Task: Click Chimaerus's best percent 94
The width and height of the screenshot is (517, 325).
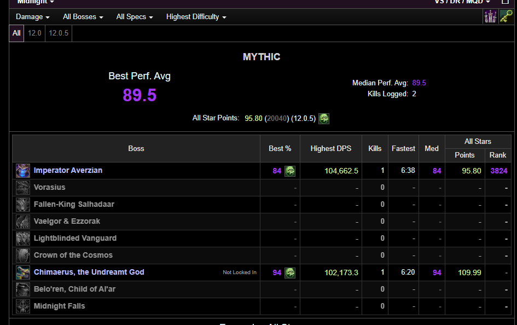Action: [x=277, y=273]
